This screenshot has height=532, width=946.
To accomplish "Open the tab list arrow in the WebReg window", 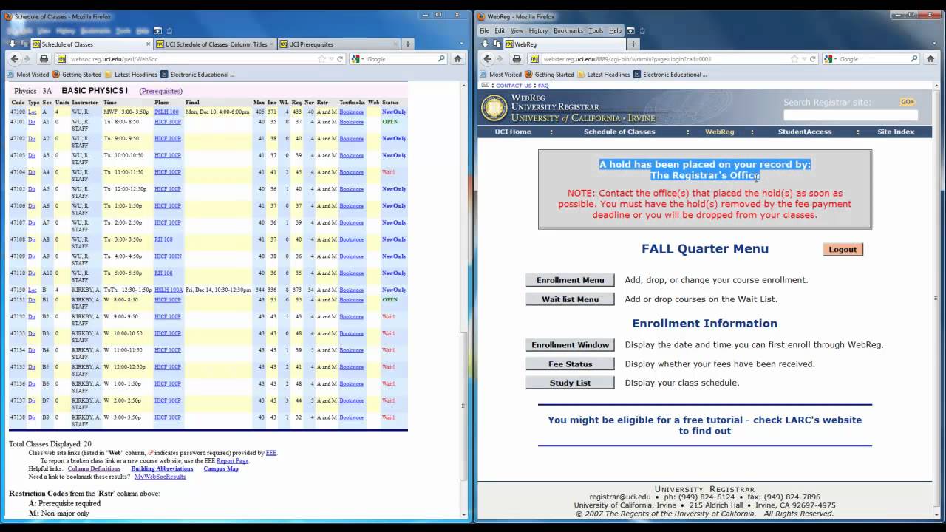I will (x=936, y=44).
